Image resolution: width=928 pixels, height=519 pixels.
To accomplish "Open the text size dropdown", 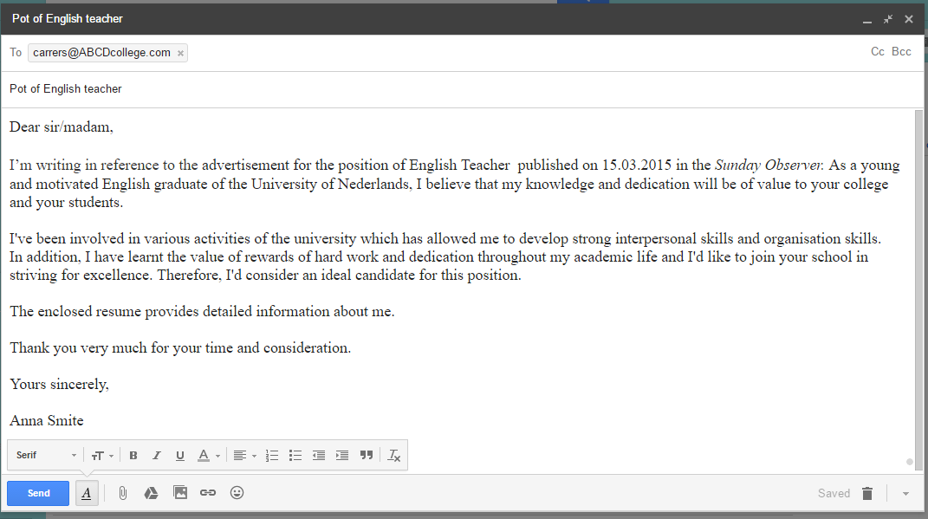I will coord(103,455).
